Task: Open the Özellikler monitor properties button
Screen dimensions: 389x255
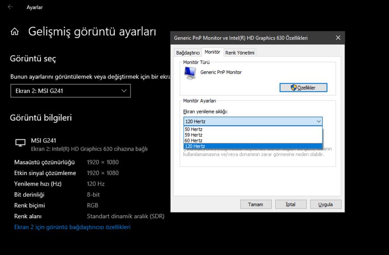Action: pos(303,87)
